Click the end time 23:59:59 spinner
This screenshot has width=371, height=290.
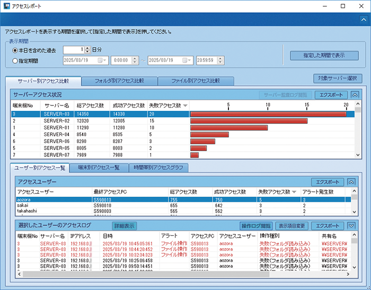[220, 60]
